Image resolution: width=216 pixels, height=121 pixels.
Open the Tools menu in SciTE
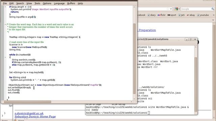(x=37, y=3)
